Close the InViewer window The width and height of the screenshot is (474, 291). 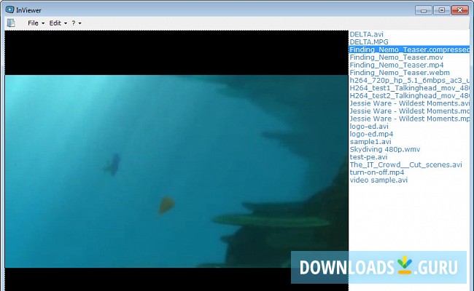tap(460, 10)
